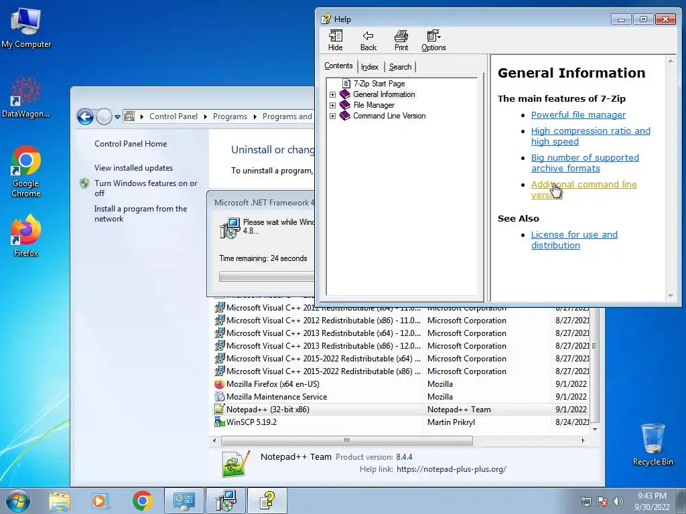The image size is (686, 514).
Task: Expand the General Information tree node
Action: [332, 94]
